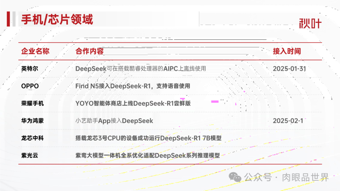Screen dimensions: 340x191
Task: Select the 合作内容 column header
Action: tap(89, 51)
